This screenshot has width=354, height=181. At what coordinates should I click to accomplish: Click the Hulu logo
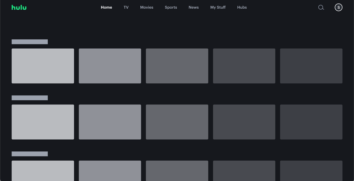tap(19, 8)
